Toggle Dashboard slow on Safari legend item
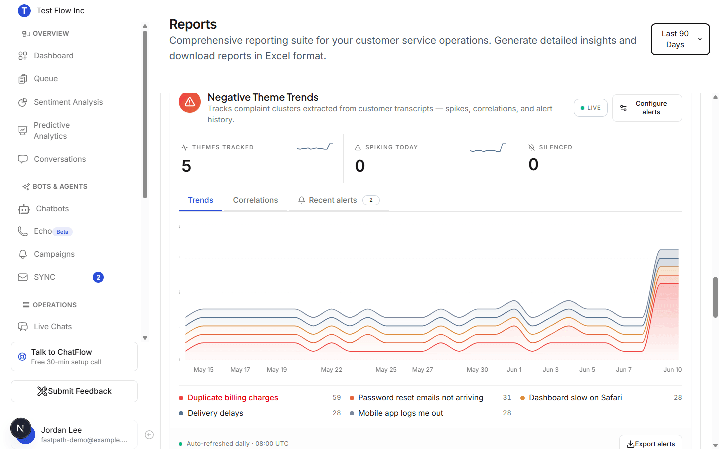This screenshot has height=449, width=719. 601,398
